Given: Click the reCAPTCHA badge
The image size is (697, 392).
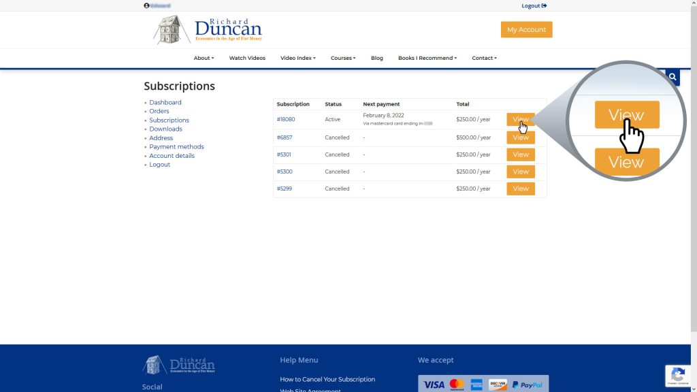Looking at the screenshot, I should click(x=677, y=376).
